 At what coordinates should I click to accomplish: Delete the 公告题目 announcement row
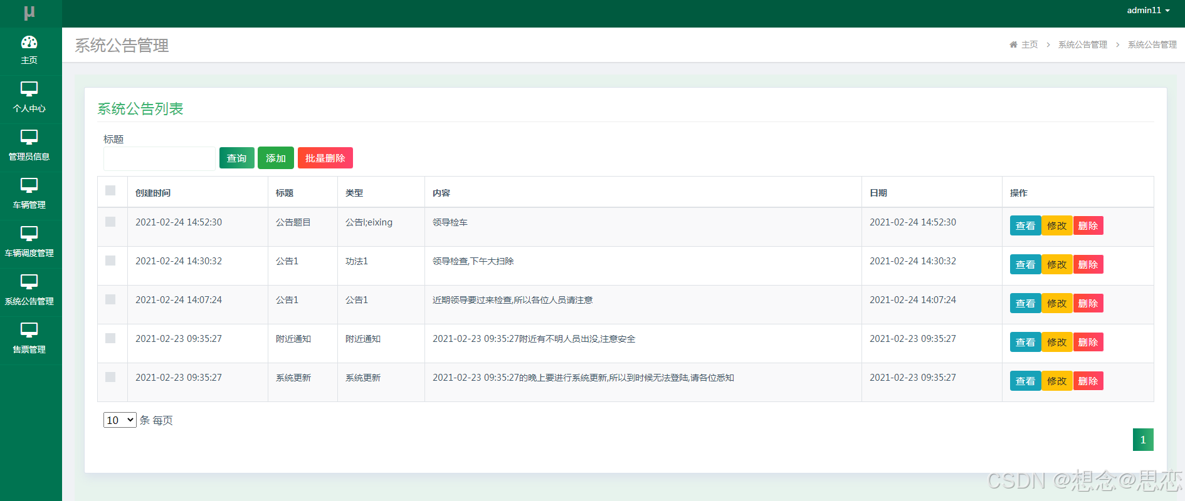(x=1088, y=225)
